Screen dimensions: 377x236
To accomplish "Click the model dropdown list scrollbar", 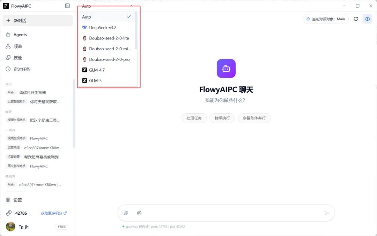I will pos(136,30).
